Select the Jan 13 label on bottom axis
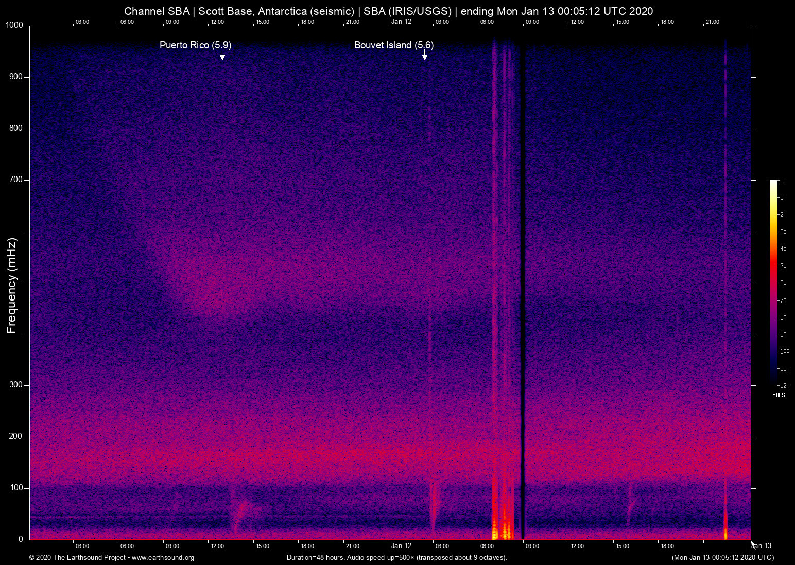This screenshot has height=565, width=795. pyautogui.click(x=761, y=546)
